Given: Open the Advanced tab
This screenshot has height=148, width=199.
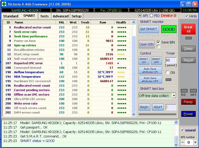Looking at the screenshot, I should (61, 16).
